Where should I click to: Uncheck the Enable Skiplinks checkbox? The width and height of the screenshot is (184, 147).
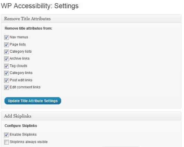(x=7, y=135)
